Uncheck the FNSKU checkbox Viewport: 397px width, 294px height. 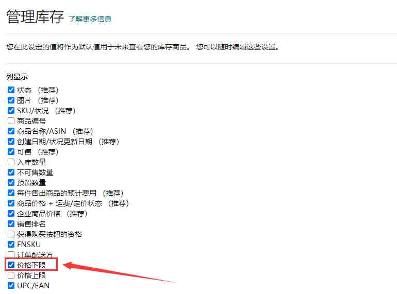11,244
